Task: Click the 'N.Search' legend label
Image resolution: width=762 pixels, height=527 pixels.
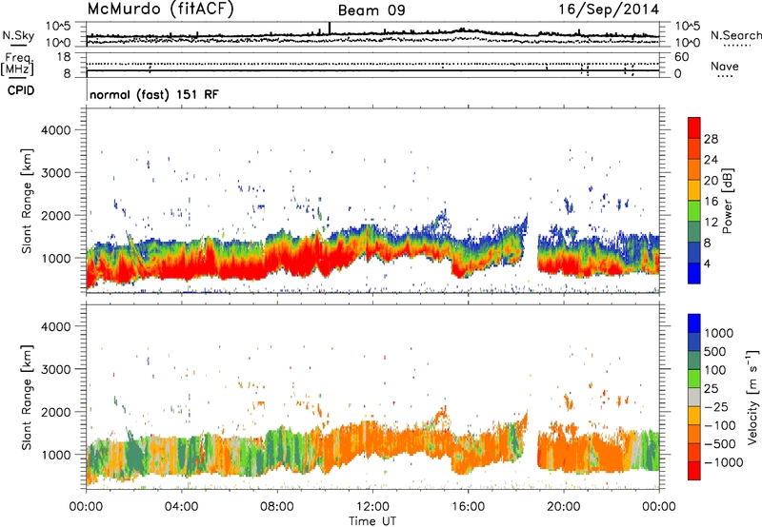Action: click(735, 35)
